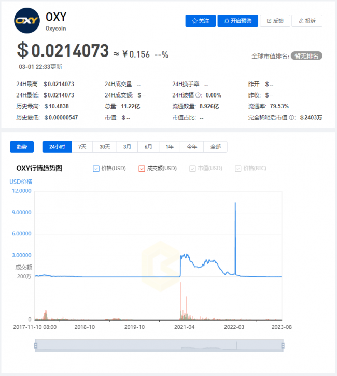337x376 pixels.
Task: Click the ¥0.156 converted price
Action: (x=136, y=54)
